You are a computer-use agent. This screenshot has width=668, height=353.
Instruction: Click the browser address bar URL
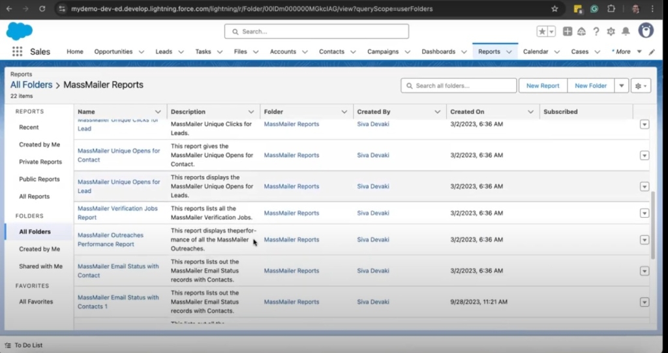(x=252, y=8)
